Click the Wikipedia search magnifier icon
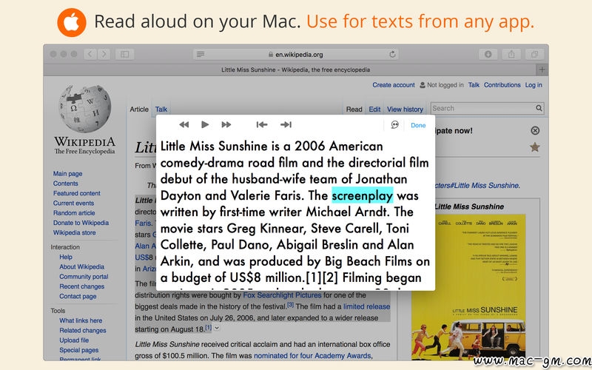This screenshot has height=370, width=592. [539, 108]
